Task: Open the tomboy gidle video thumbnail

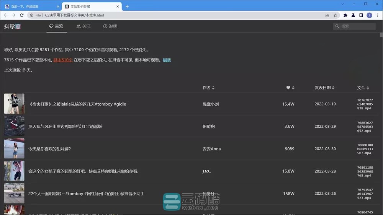Action: click(x=14, y=104)
